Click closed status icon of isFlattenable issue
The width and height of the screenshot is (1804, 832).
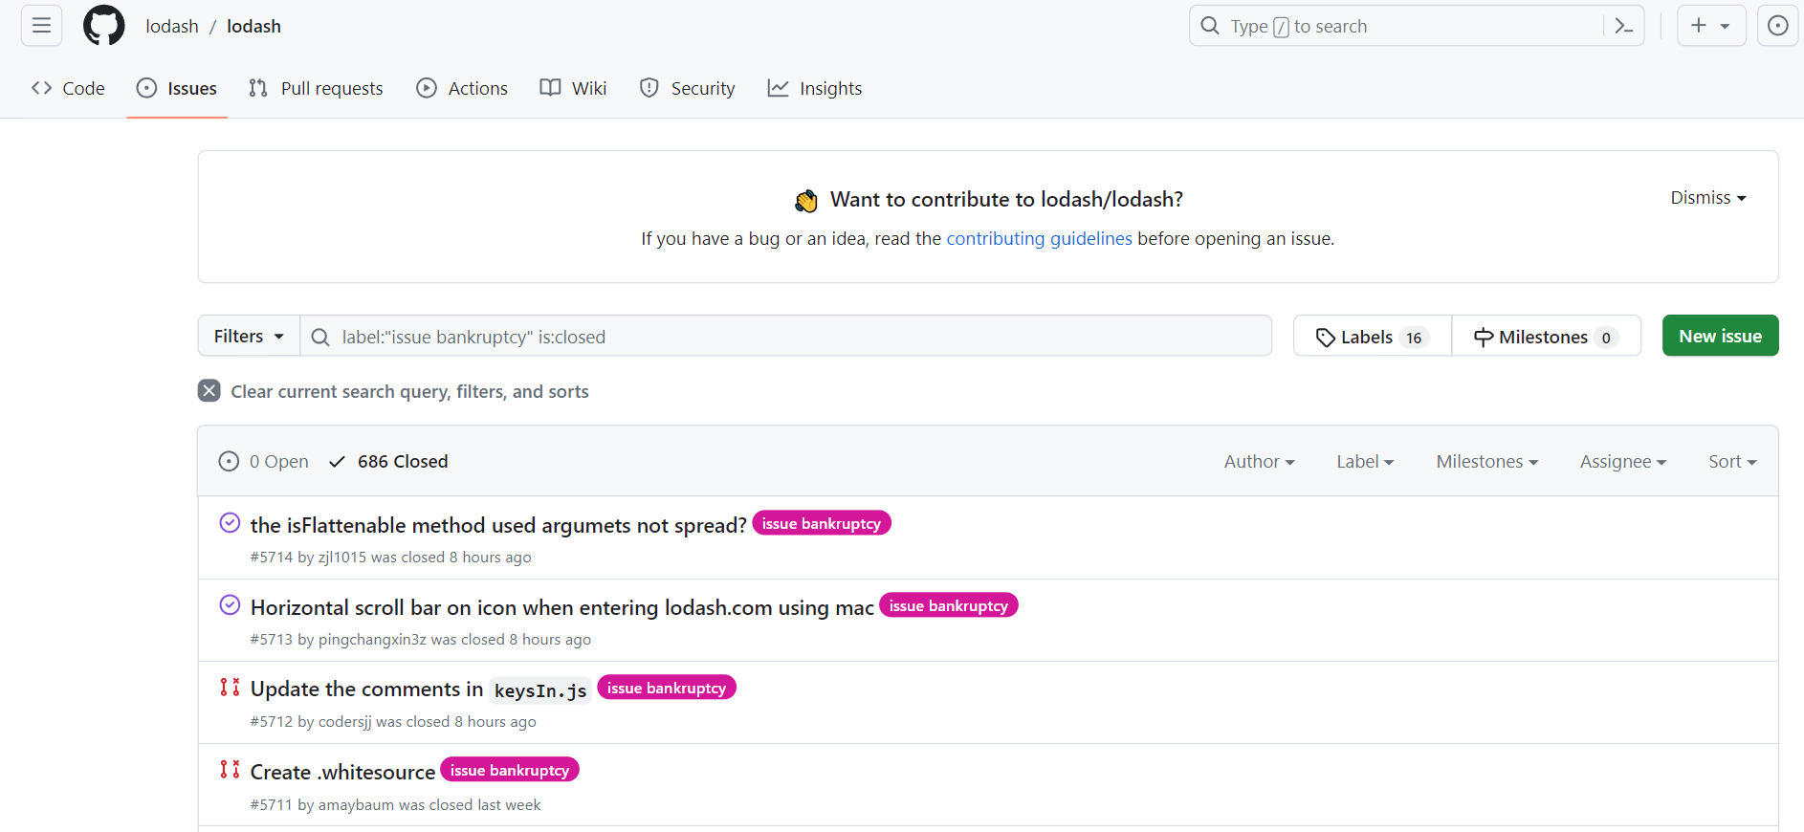tap(230, 522)
